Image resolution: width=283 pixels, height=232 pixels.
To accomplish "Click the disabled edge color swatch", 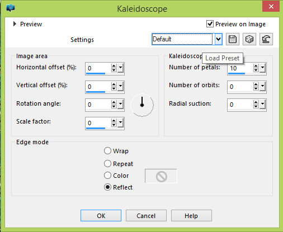I will [161, 176].
